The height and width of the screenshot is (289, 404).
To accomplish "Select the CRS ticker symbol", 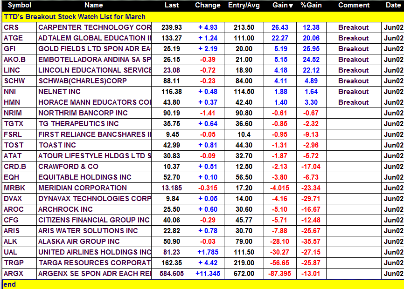I will (x=11, y=27).
